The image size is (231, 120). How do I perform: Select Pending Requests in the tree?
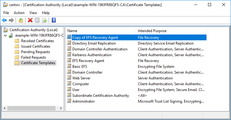(36, 52)
